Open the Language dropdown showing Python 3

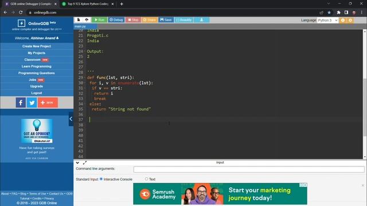pos(327,21)
